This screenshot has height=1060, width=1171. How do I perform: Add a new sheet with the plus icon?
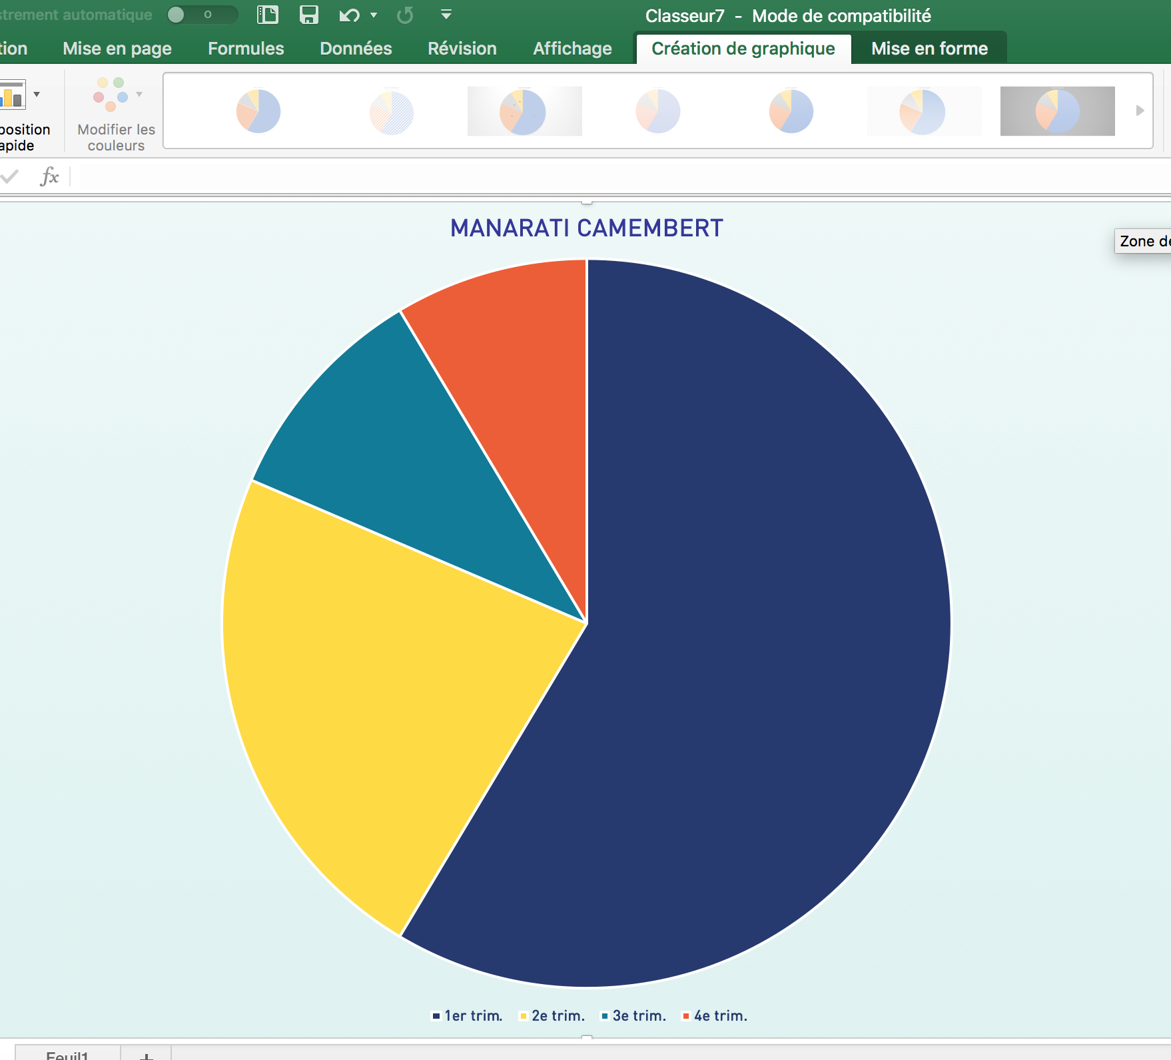tap(147, 1055)
